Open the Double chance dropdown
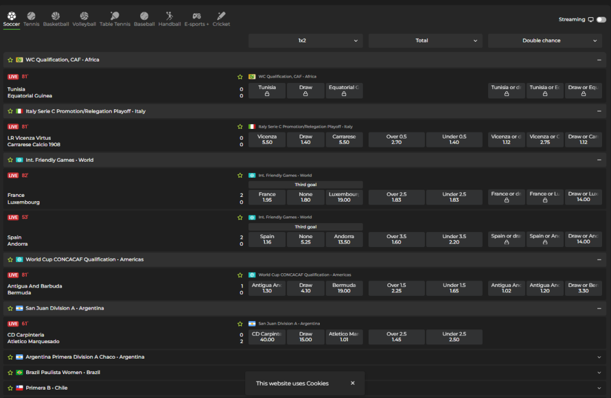 pyautogui.click(x=545, y=41)
